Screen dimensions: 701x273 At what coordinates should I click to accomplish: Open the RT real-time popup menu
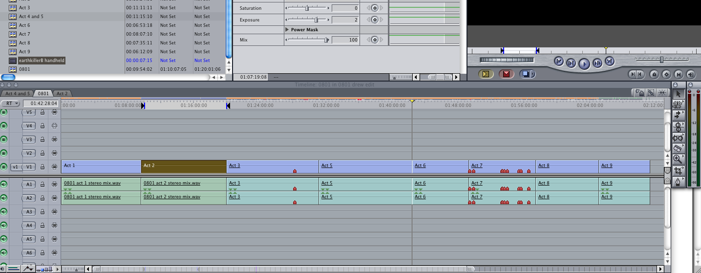coord(10,104)
